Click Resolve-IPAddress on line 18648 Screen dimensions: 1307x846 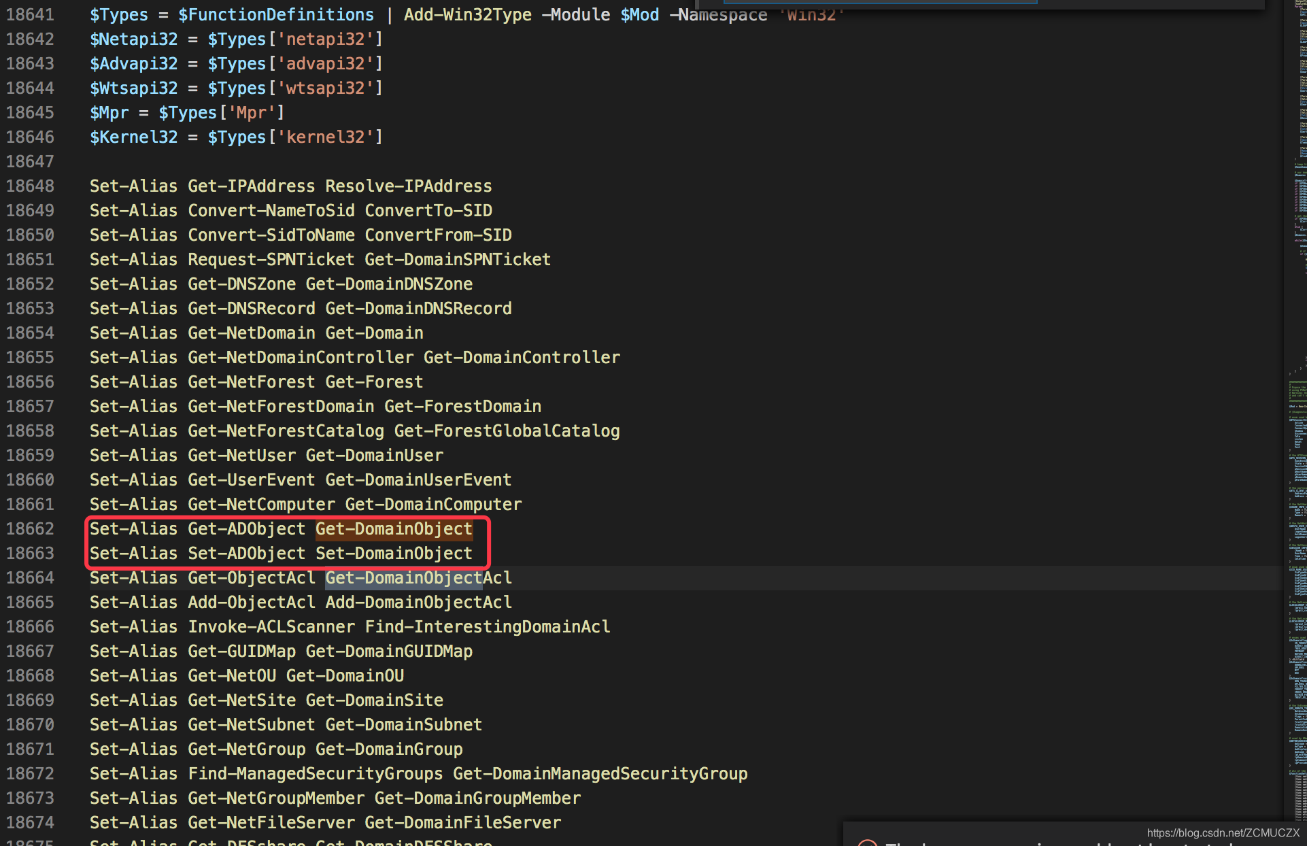408,186
